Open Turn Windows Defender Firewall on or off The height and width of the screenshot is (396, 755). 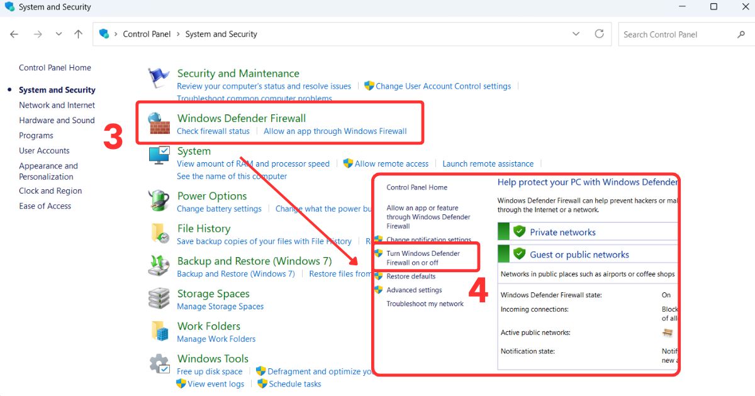coord(424,256)
